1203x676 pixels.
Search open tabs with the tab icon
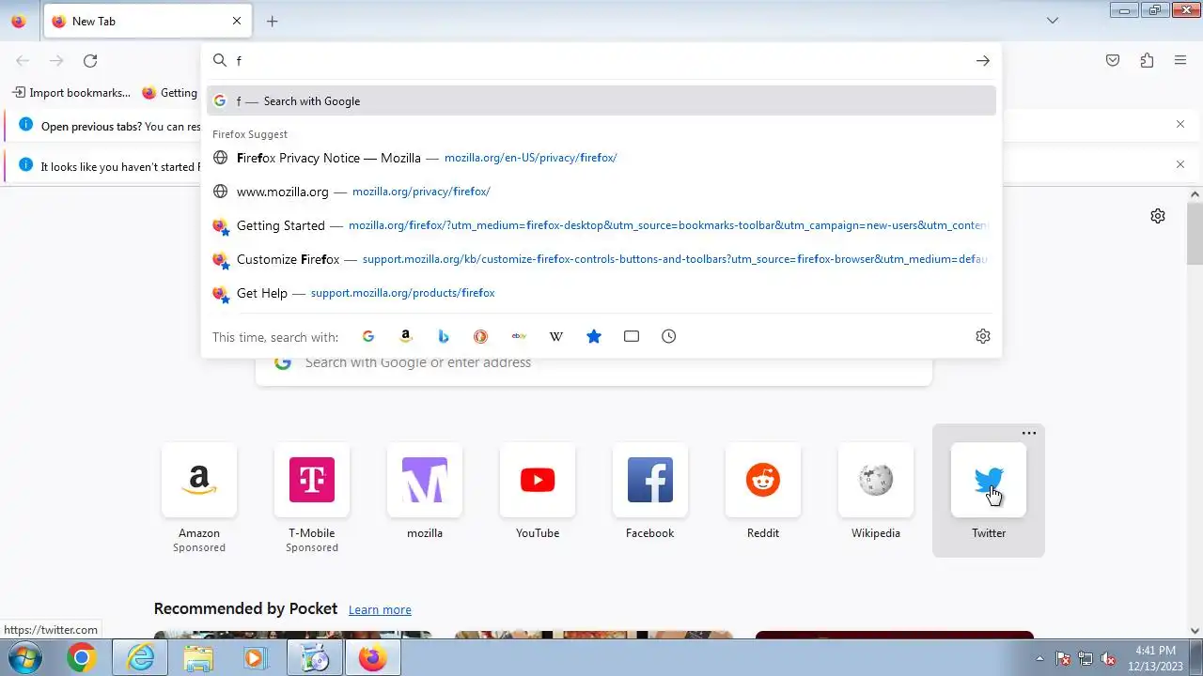click(x=632, y=336)
